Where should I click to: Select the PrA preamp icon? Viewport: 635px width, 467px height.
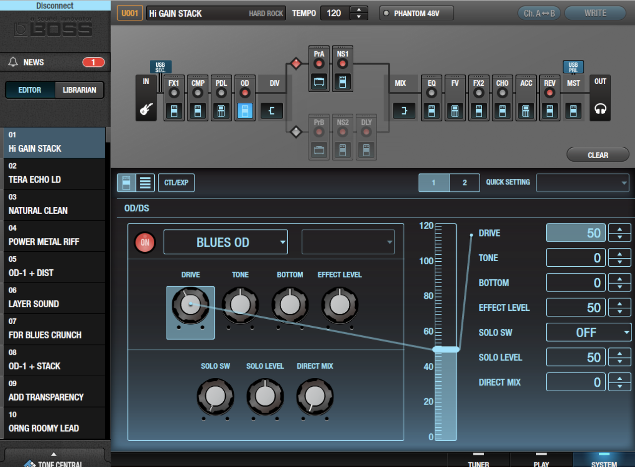(319, 82)
